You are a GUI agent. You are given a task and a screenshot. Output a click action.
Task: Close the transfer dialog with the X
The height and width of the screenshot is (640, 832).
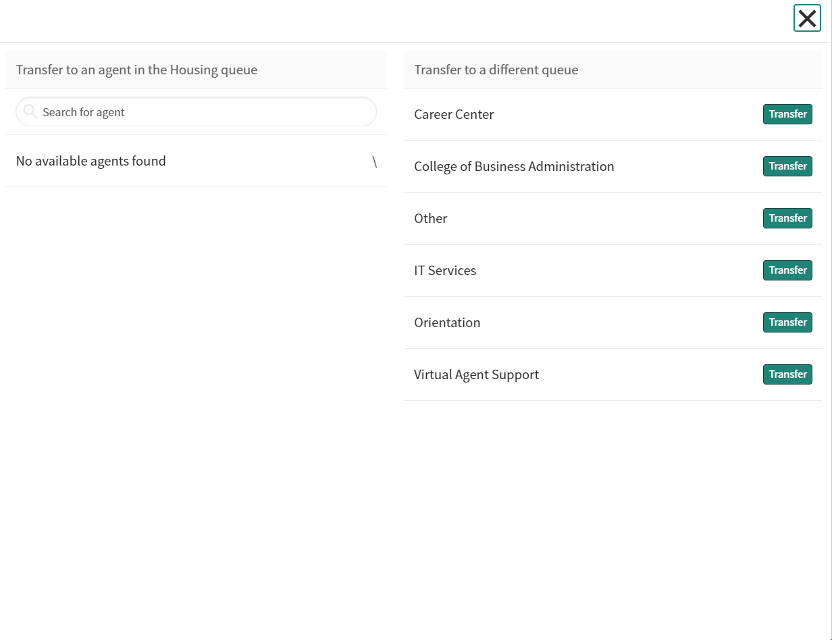click(x=807, y=18)
